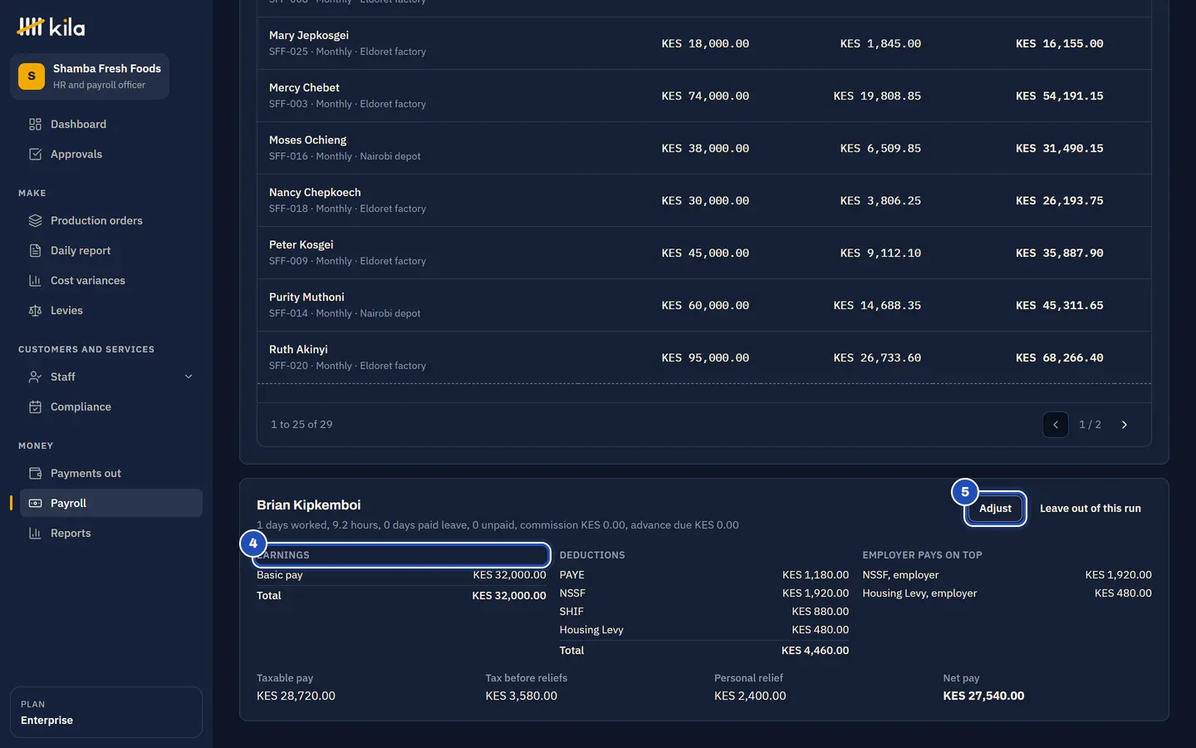Open the Shamba Fresh Foods organization switcher
1196x748 pixels.
coord(90,76)
